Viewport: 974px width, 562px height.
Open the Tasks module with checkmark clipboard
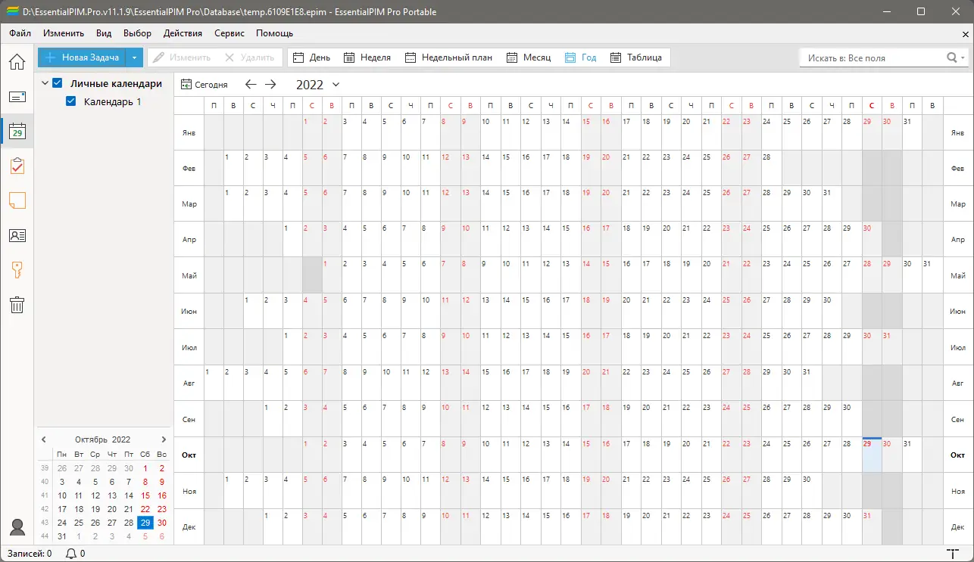pyautogui.click(x=17, y=166)
